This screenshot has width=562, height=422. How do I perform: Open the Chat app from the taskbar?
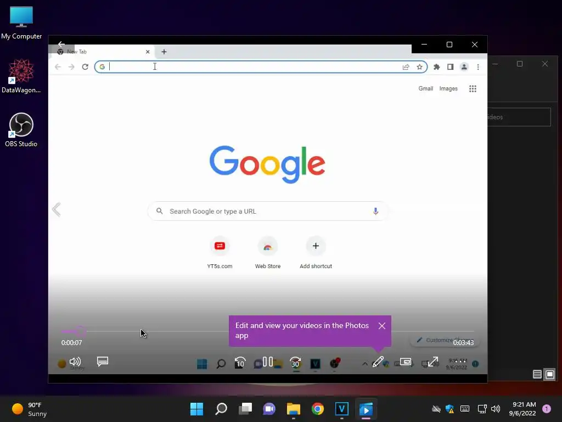[x=269, y=409]
